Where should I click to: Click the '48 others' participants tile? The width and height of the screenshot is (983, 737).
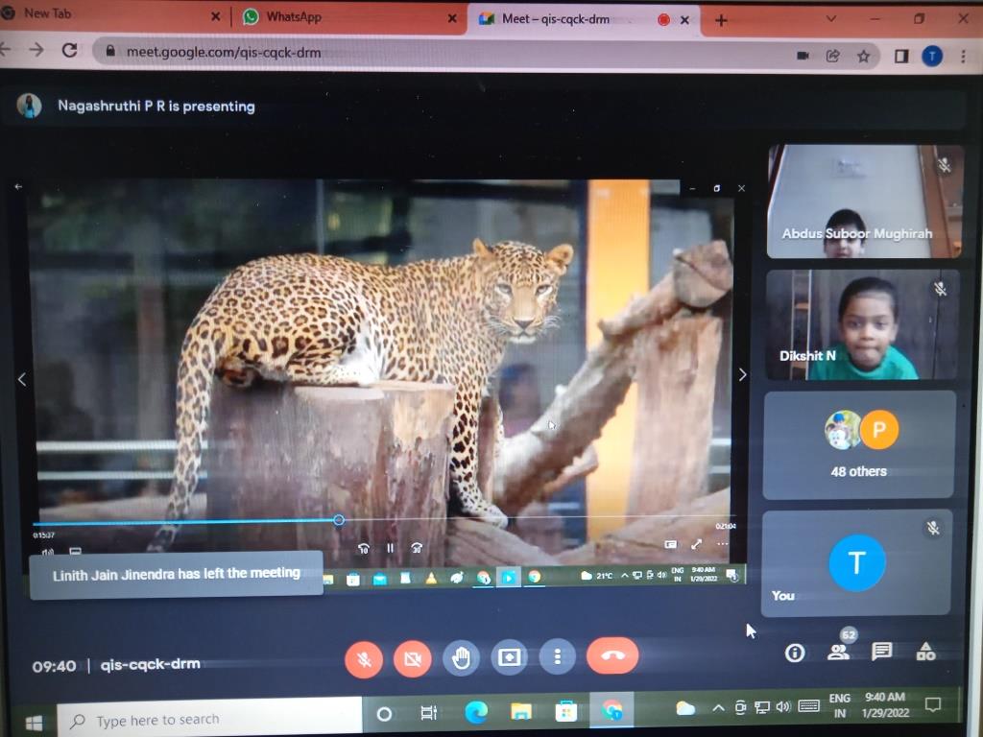859,444
